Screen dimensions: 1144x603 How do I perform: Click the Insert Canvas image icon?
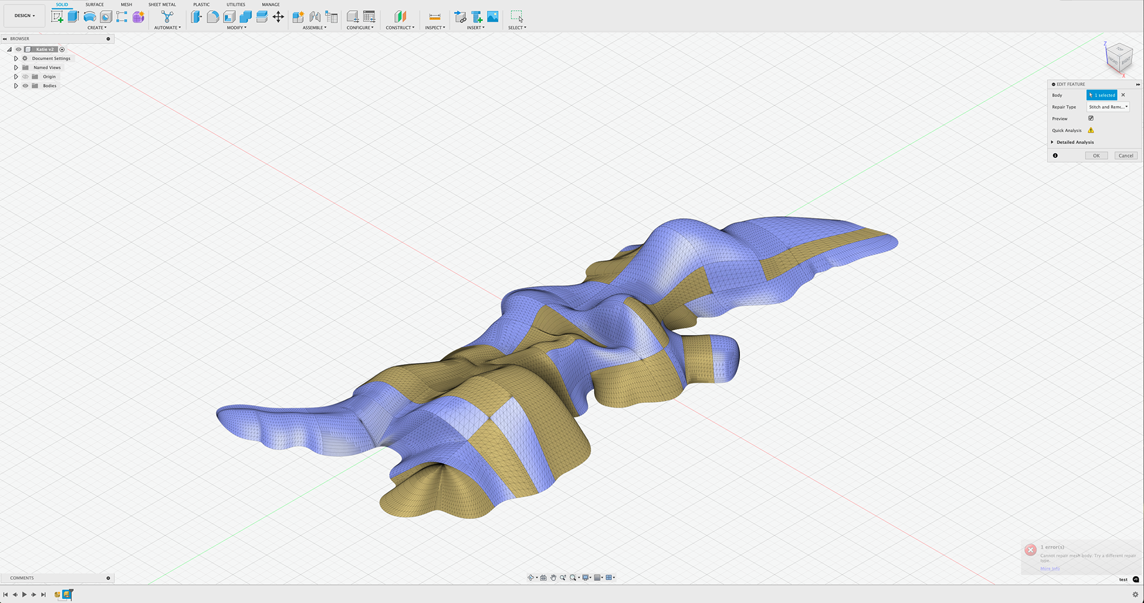tap(493, 17)
